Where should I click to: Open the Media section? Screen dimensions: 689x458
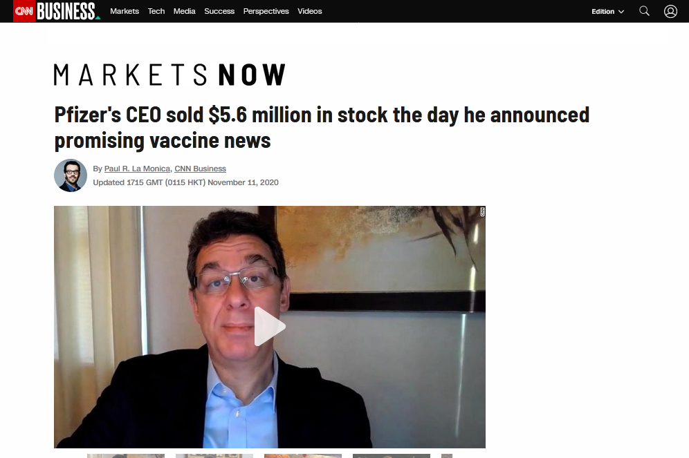tap(184, 11)
